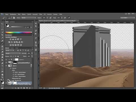Open the Fenster menu

click(55, 14)
